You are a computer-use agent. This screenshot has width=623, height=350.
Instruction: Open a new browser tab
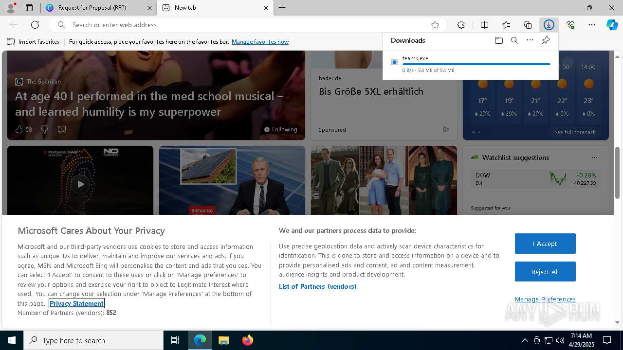tap(282, 8)
